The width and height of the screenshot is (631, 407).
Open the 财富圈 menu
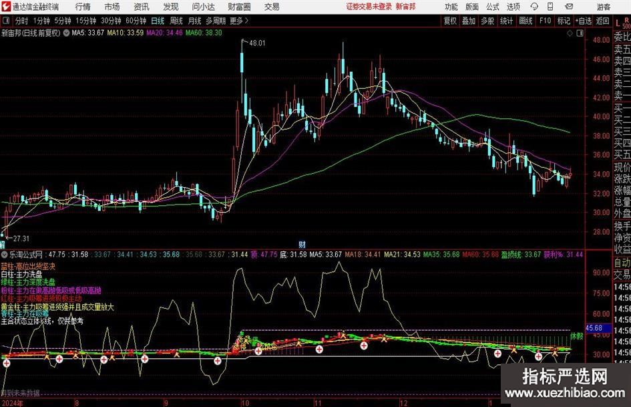click(x=239, y=7)
